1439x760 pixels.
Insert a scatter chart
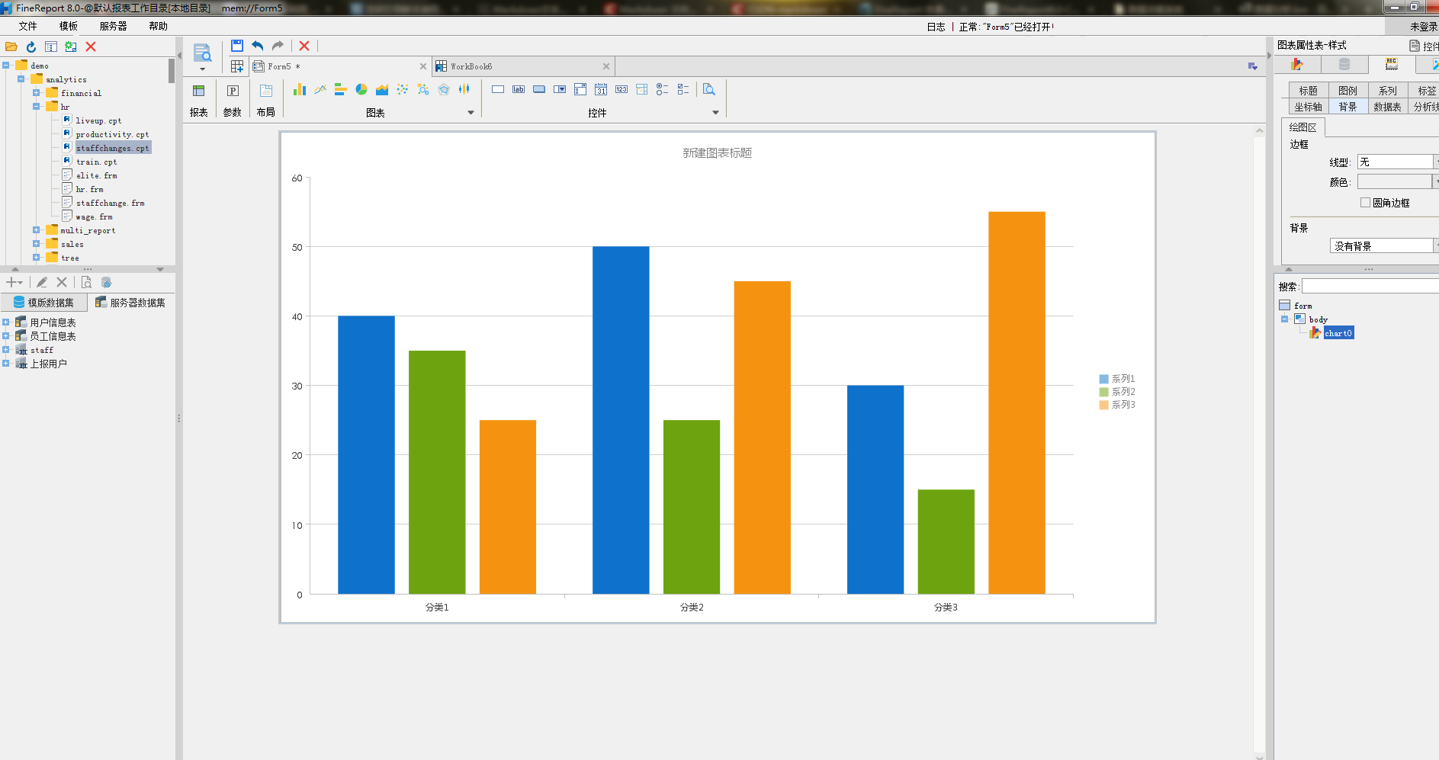(x=403, y=90)
